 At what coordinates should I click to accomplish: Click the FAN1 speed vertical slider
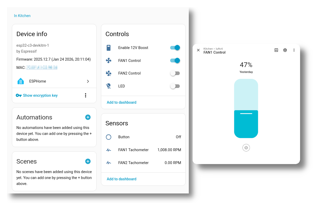pyautogui.click(x=246, y=108)
